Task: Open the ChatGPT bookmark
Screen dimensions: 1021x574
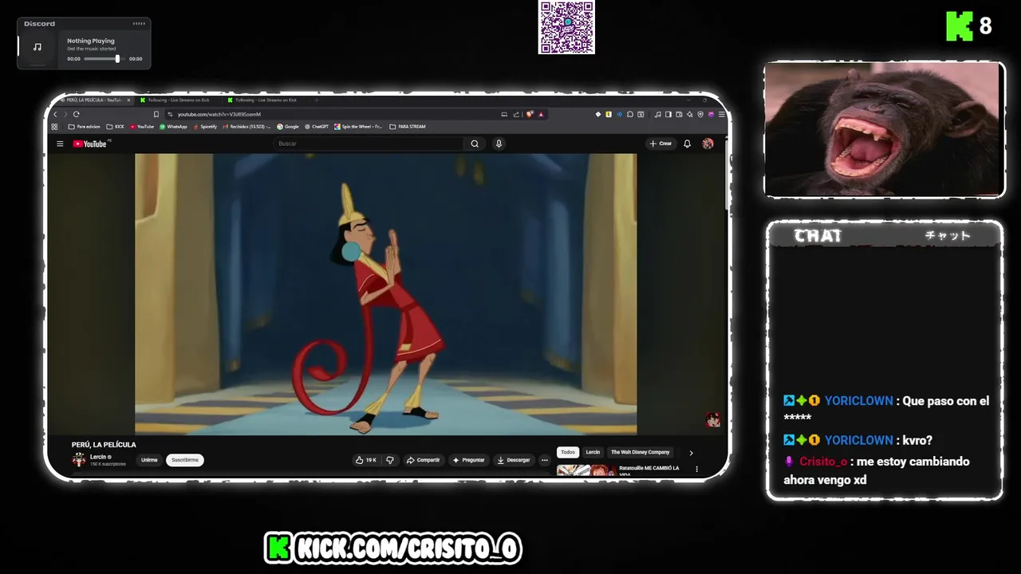Action: (x=317, y=127)
